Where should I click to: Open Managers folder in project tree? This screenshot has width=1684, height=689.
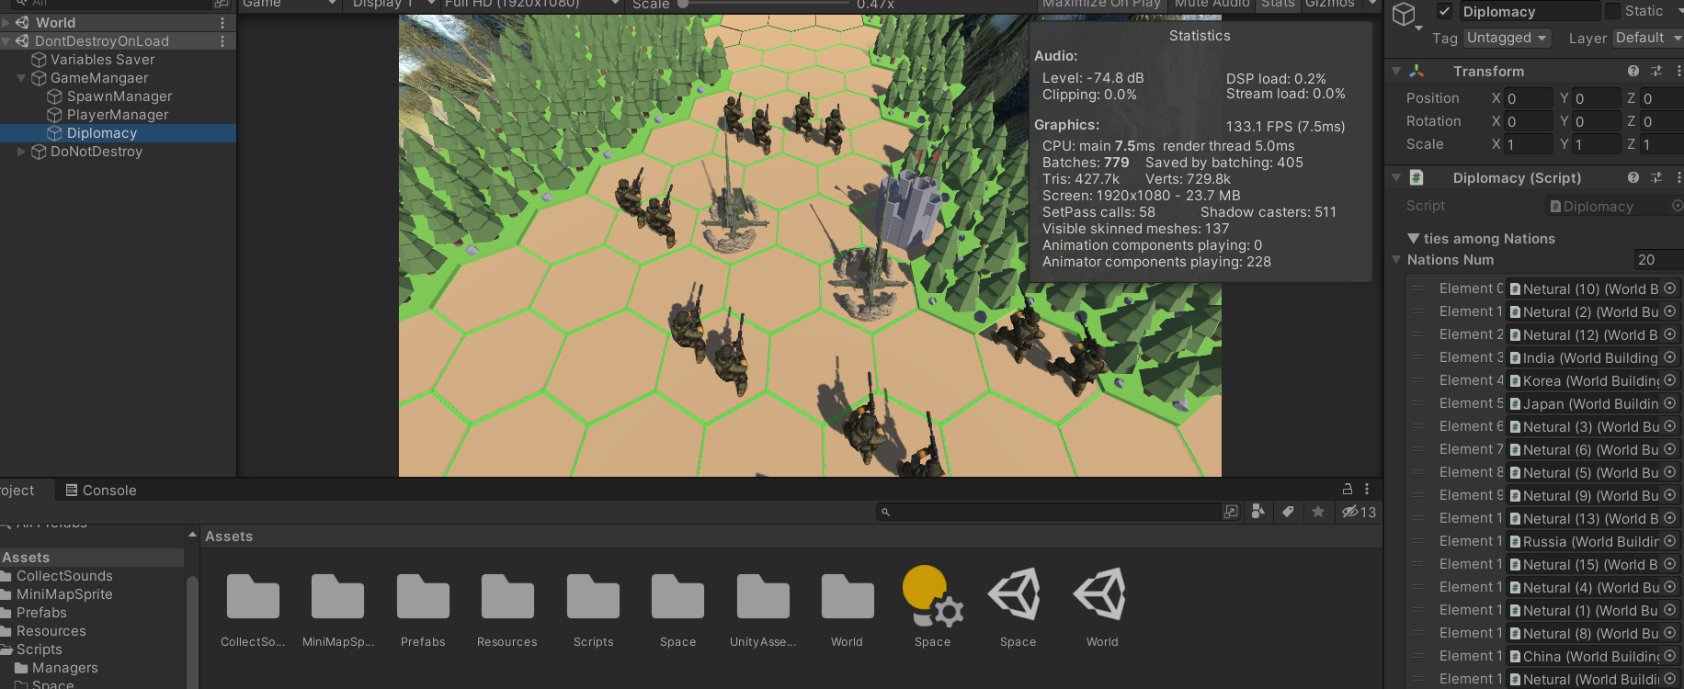coord(64,668)
